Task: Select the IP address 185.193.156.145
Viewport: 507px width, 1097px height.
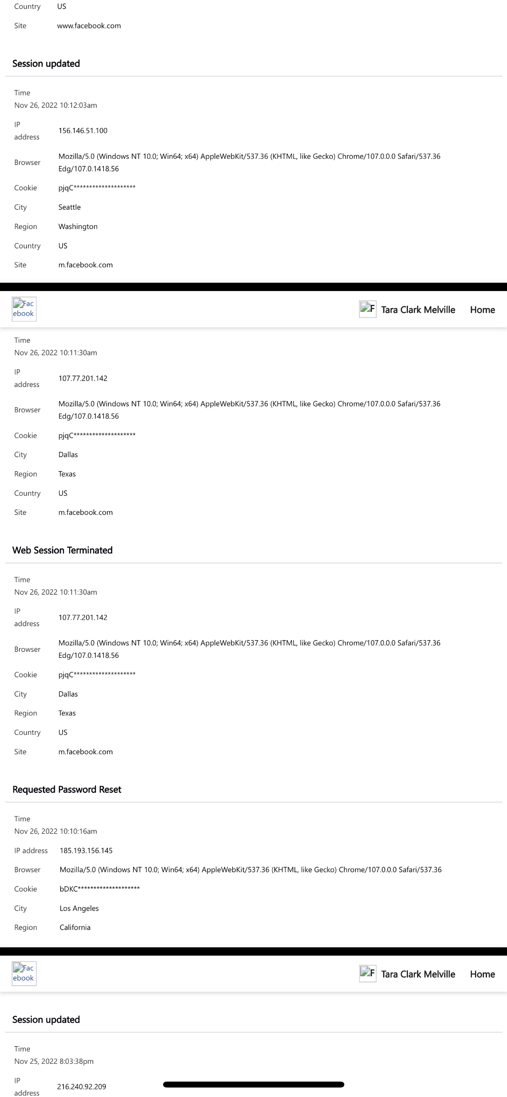Action: (x=86, y=851)
